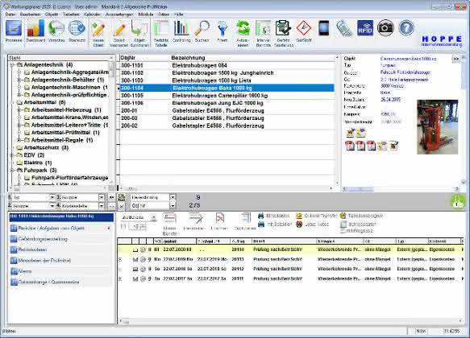Expand the Arbeitsmittel-Regale node
This screenshot has width=470, height=338.
19,140
